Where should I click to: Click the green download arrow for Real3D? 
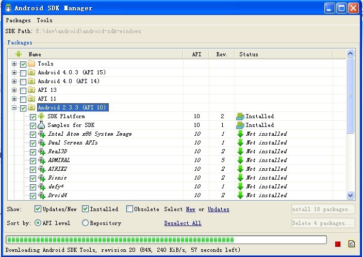tap(240, 152)
